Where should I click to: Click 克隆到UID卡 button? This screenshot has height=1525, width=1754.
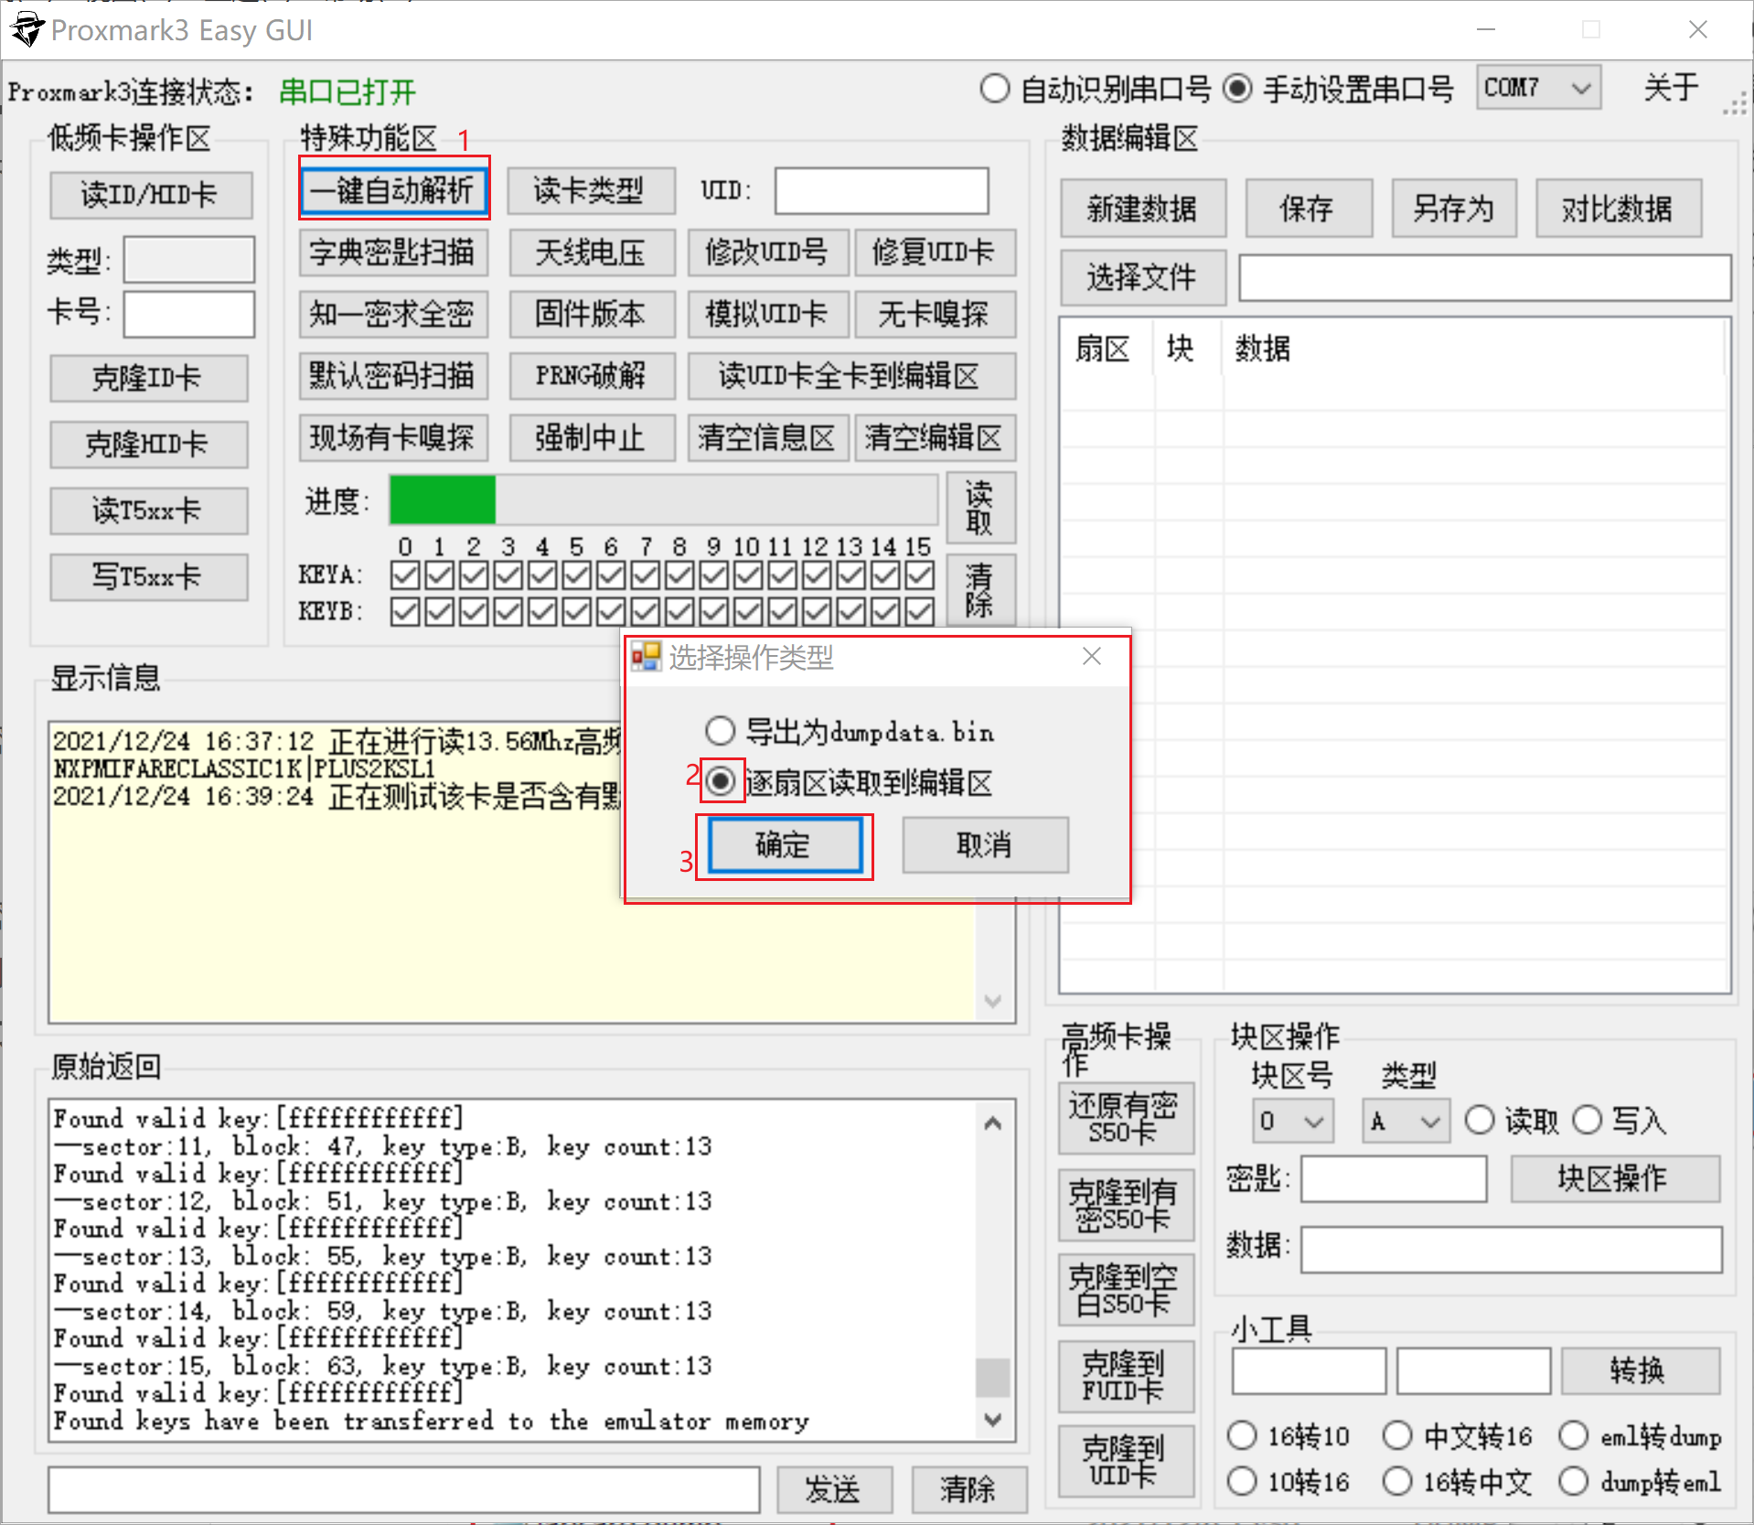(x=1126, y=1461)
